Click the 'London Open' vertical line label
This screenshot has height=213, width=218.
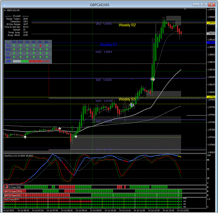94,116
